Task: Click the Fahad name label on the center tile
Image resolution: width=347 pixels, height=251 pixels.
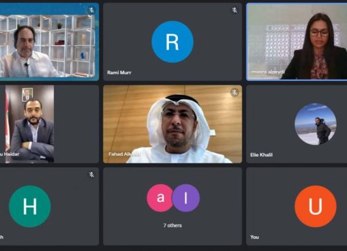Action: [x=124, y=154]
